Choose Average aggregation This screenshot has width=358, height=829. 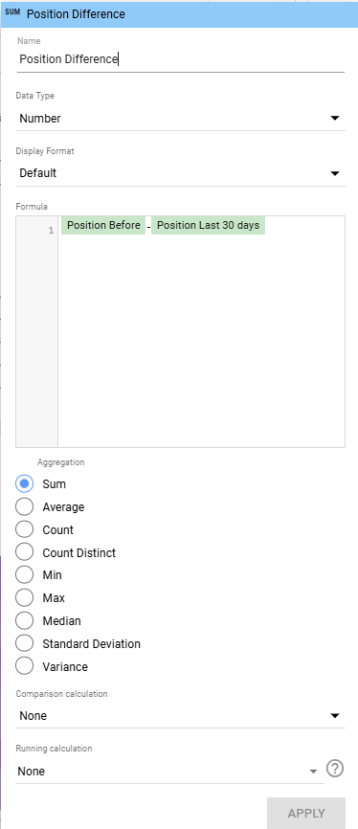click(x=24, y=507)
